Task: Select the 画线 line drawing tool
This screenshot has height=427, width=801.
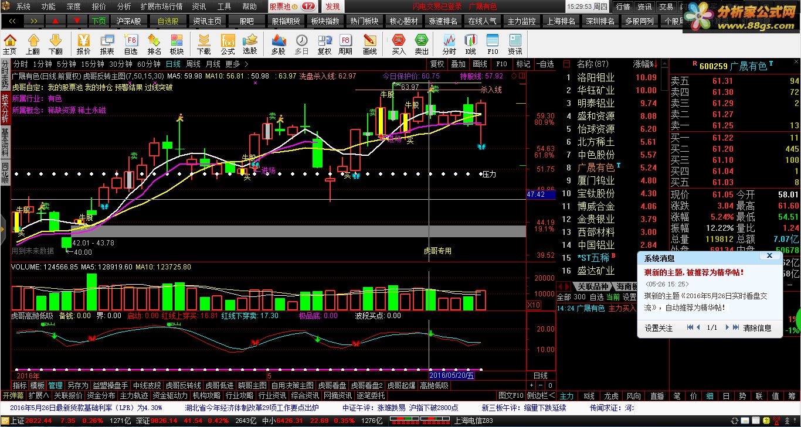Action: click(370, 45)
